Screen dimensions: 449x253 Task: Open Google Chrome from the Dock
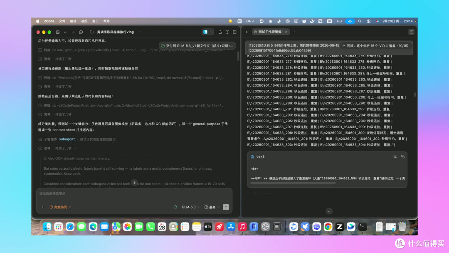tap(328, 227)
